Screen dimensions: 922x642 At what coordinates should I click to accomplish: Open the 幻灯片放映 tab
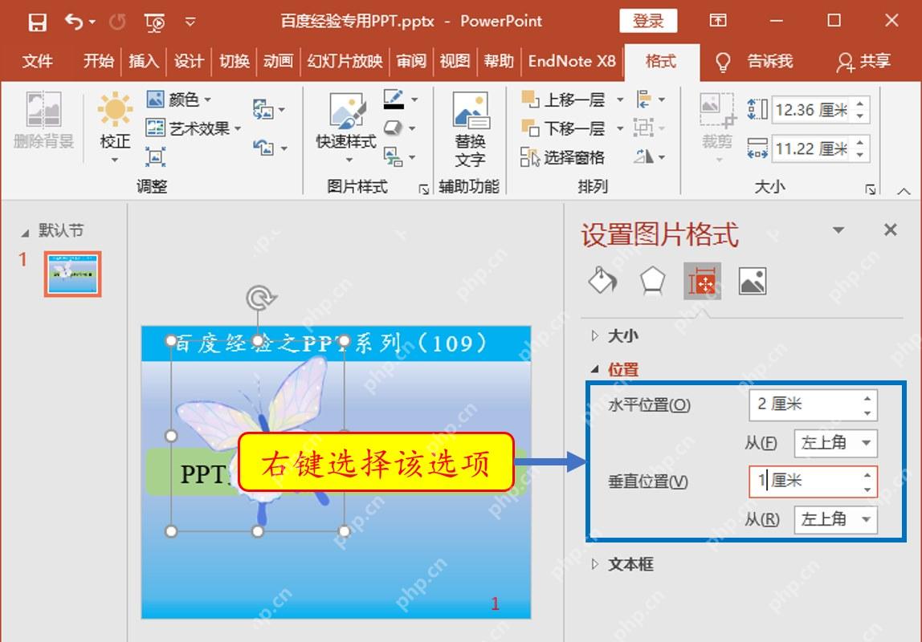click(x=345, y=61)
